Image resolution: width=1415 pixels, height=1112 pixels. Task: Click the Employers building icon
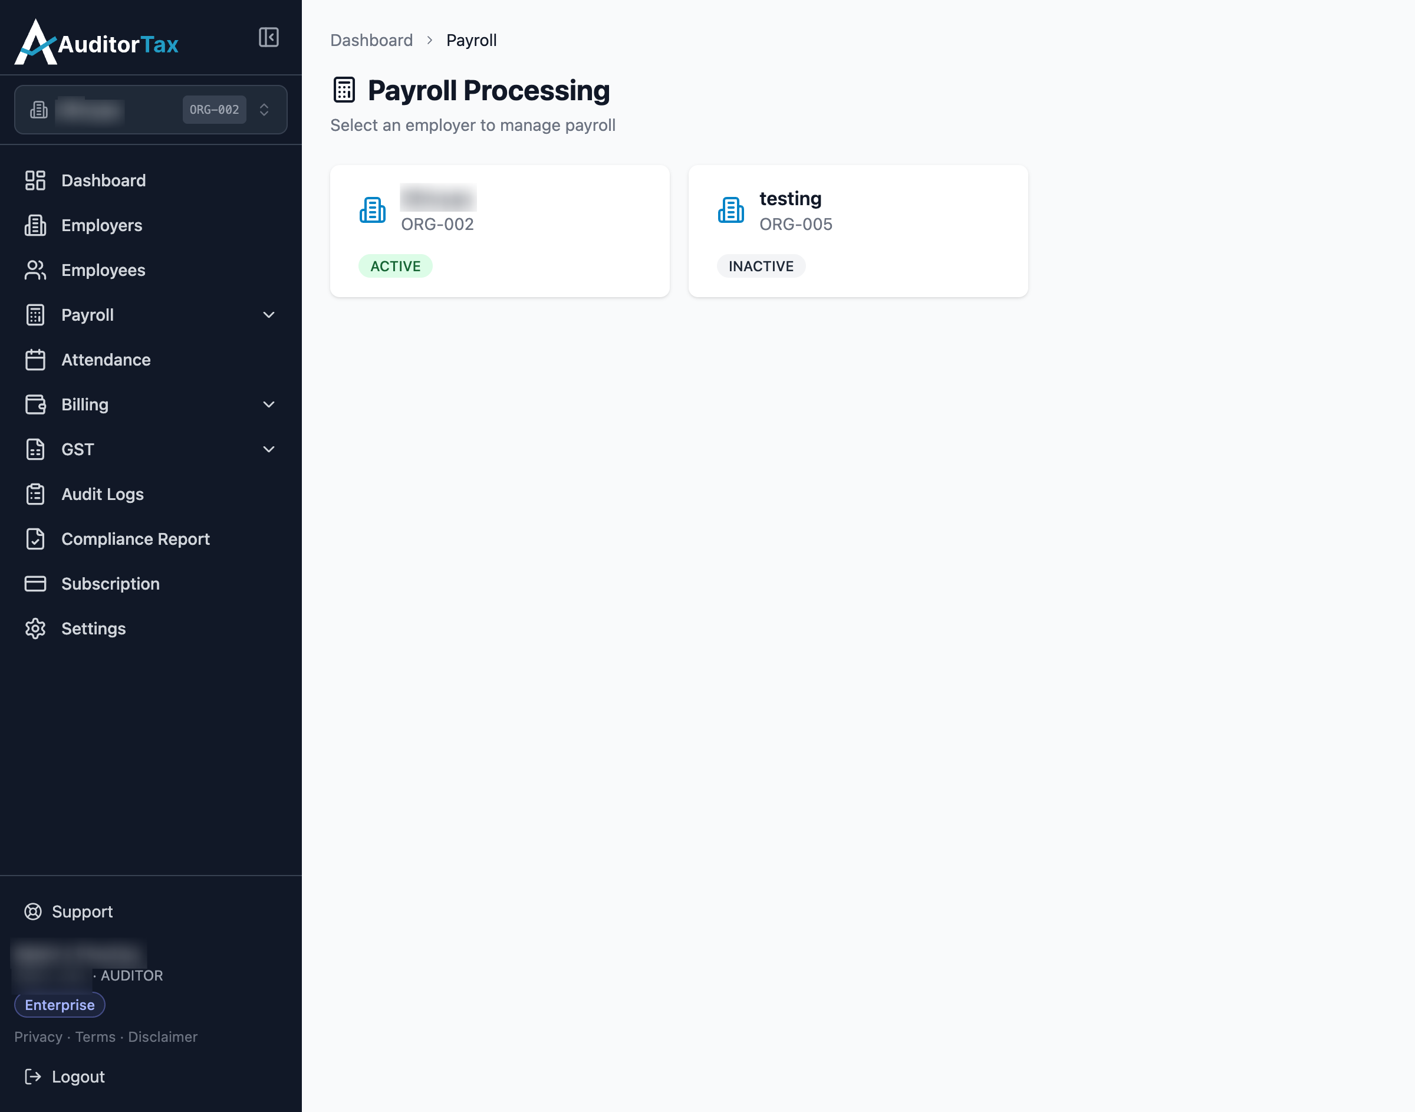pos(35,225)
